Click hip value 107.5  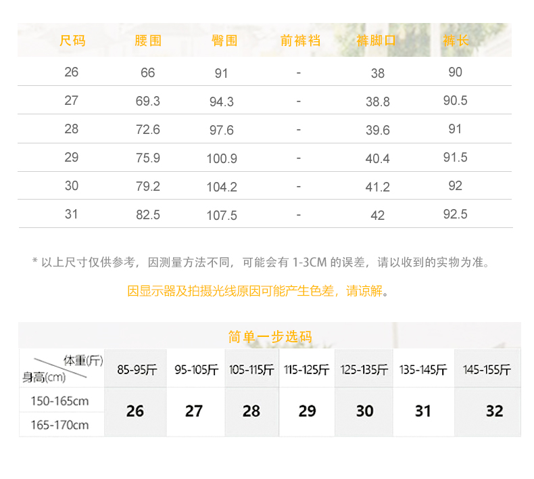coord(222,216)
